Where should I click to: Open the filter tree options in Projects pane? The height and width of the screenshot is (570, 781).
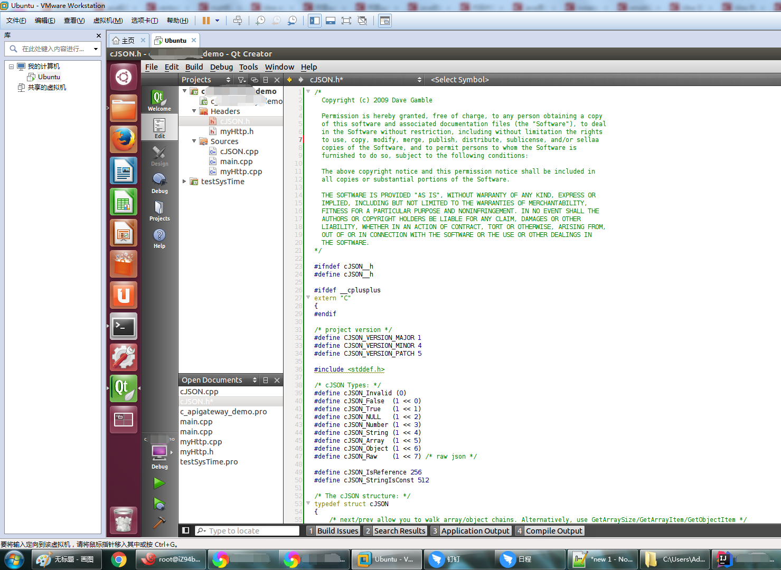coord(242,80)
